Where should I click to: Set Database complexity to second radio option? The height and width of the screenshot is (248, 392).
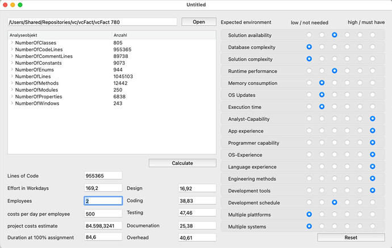coord(322,47)
